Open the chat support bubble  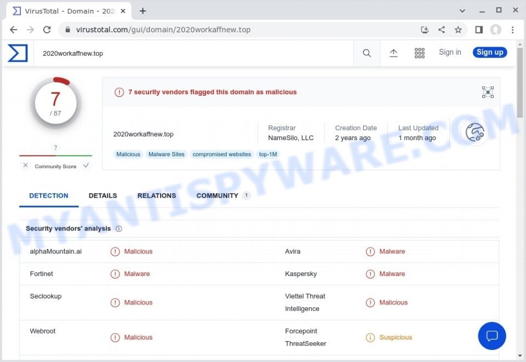(492, 336)
